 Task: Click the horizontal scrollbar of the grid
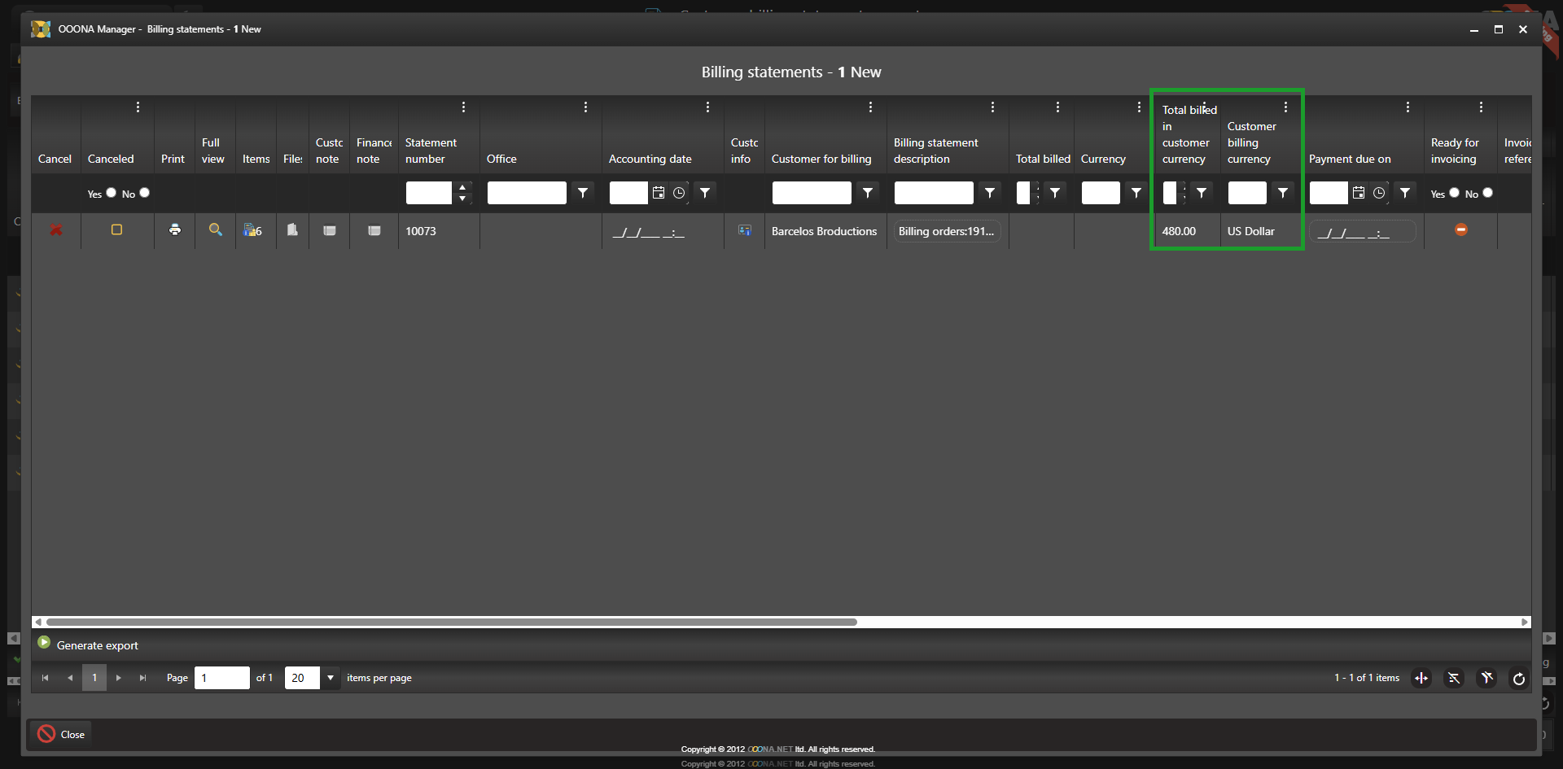452,622
